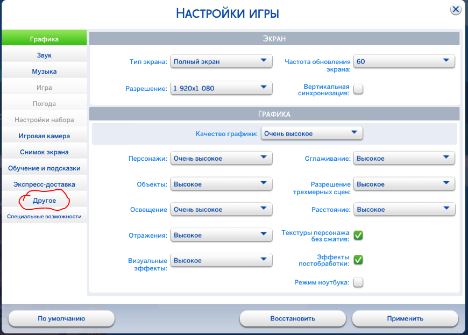This screenshot has width=468, height=335.
Task: Open the Экспресс-доставка tab
Action: click(44, 183)
